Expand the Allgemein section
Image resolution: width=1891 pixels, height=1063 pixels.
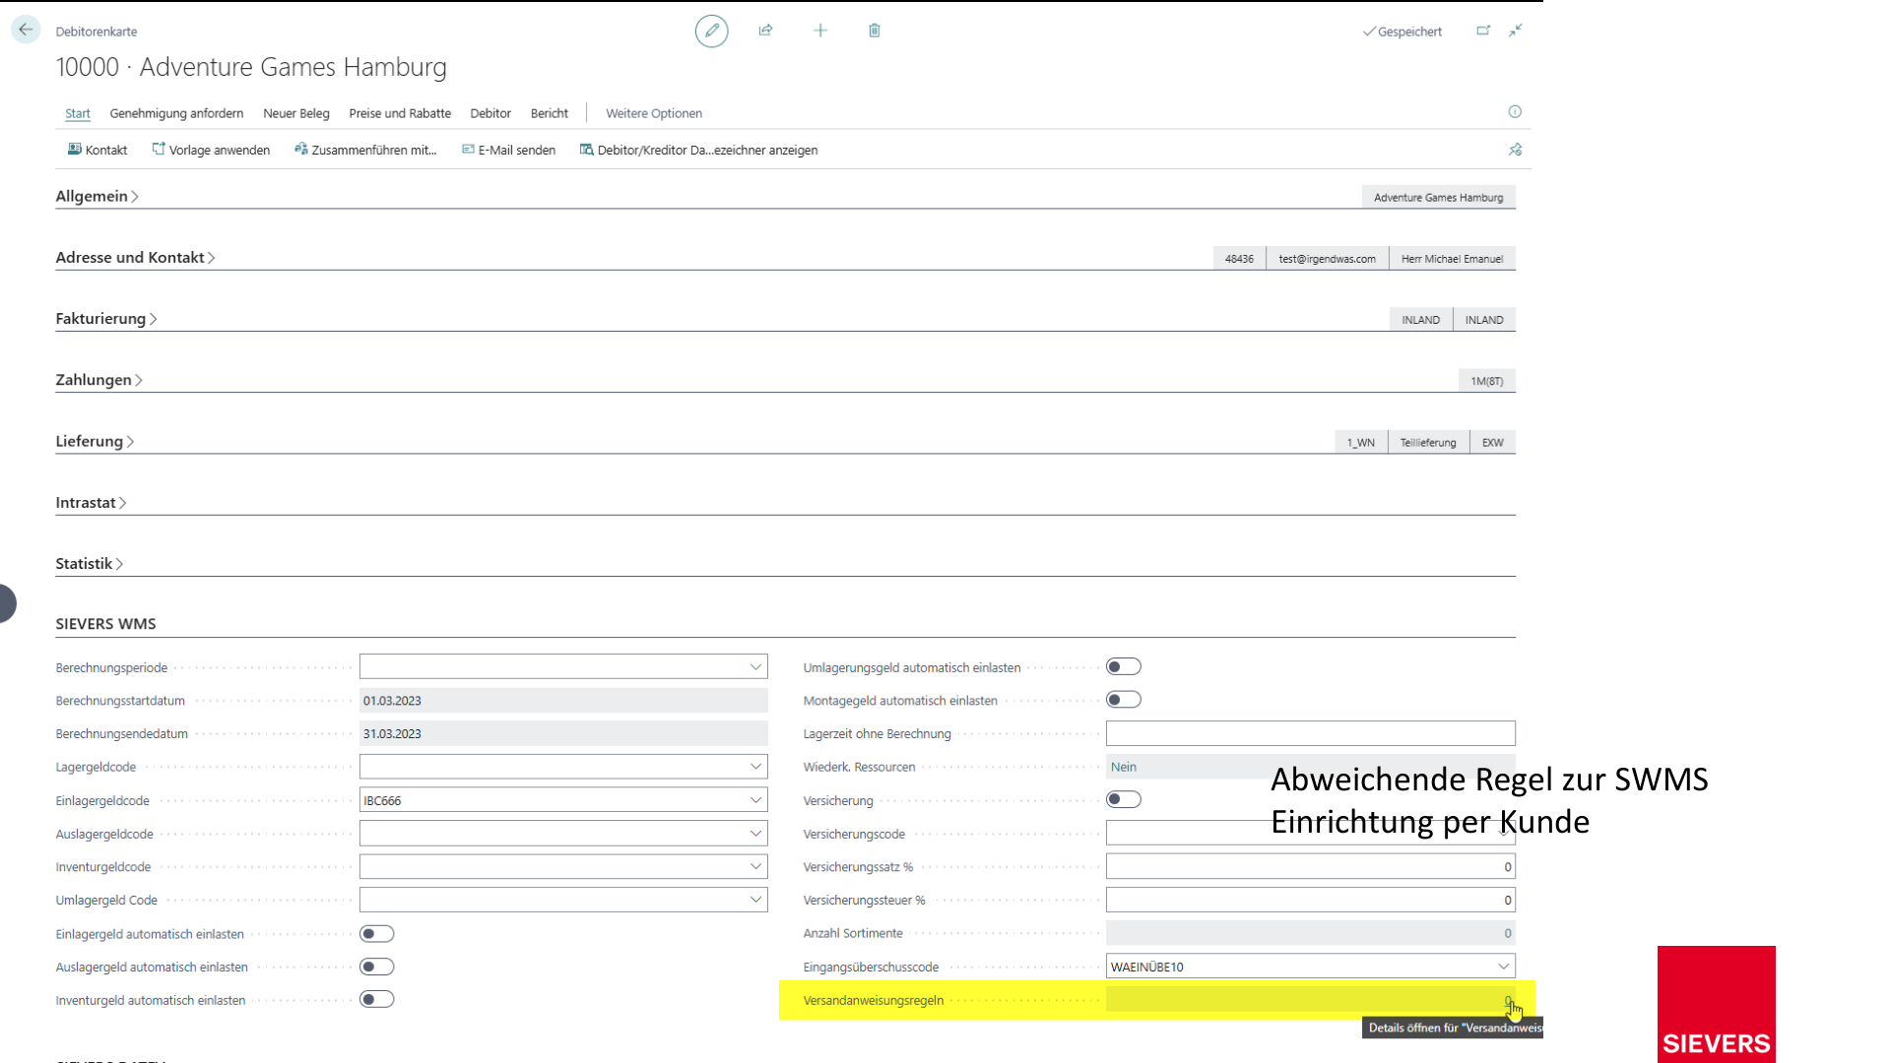97,196
